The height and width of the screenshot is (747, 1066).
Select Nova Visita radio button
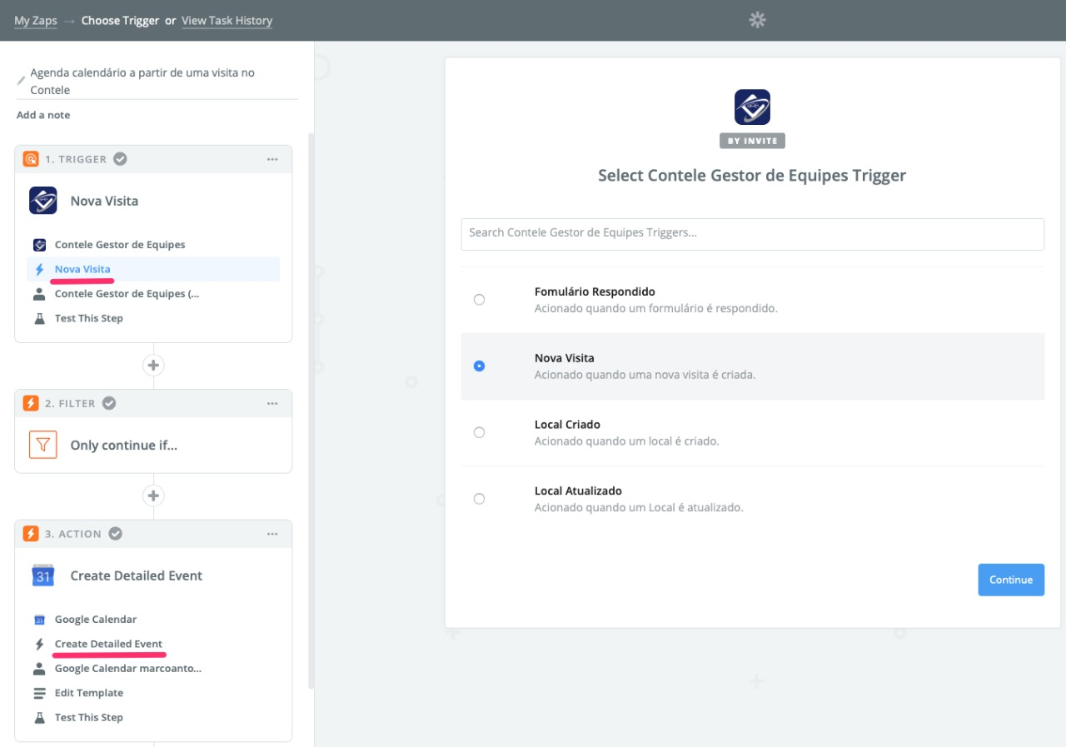[x=479, y=366]
